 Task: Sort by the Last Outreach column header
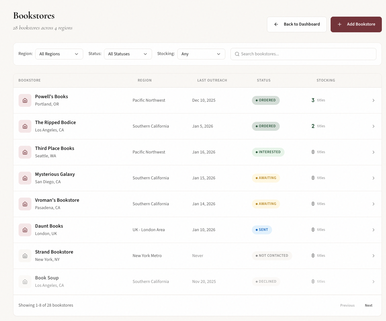point(212,80)
